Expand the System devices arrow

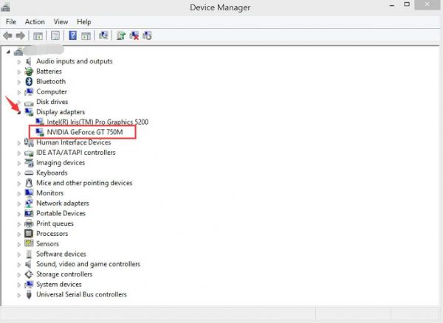coord(19,285)
